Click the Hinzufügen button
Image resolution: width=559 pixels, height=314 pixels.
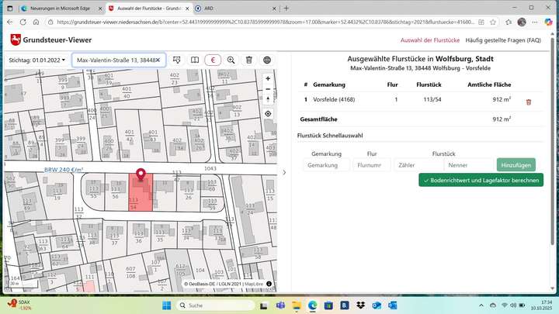tap(516, 165)
